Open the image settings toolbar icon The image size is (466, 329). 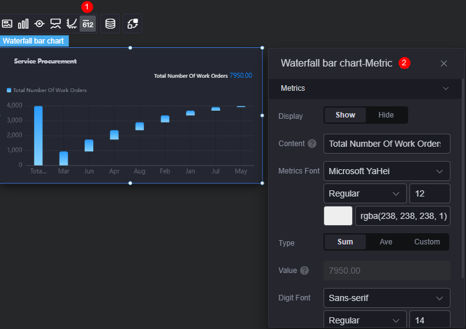point(7,24)
